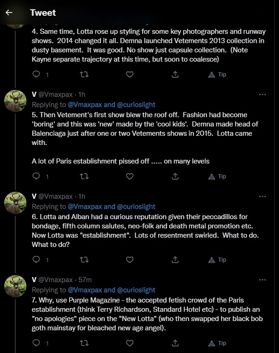Share the tweet numbered 6
279x353 pixels.
coord(175,260)
